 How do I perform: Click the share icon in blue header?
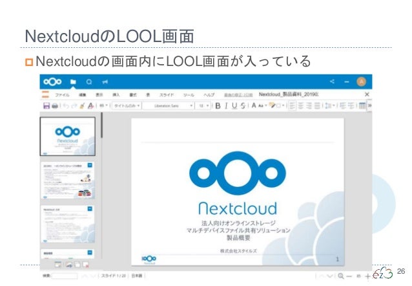(x=332, y=82)
